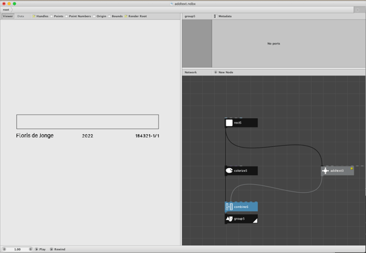Click the Rewind button
366x253 pixels.
[58, 249]
